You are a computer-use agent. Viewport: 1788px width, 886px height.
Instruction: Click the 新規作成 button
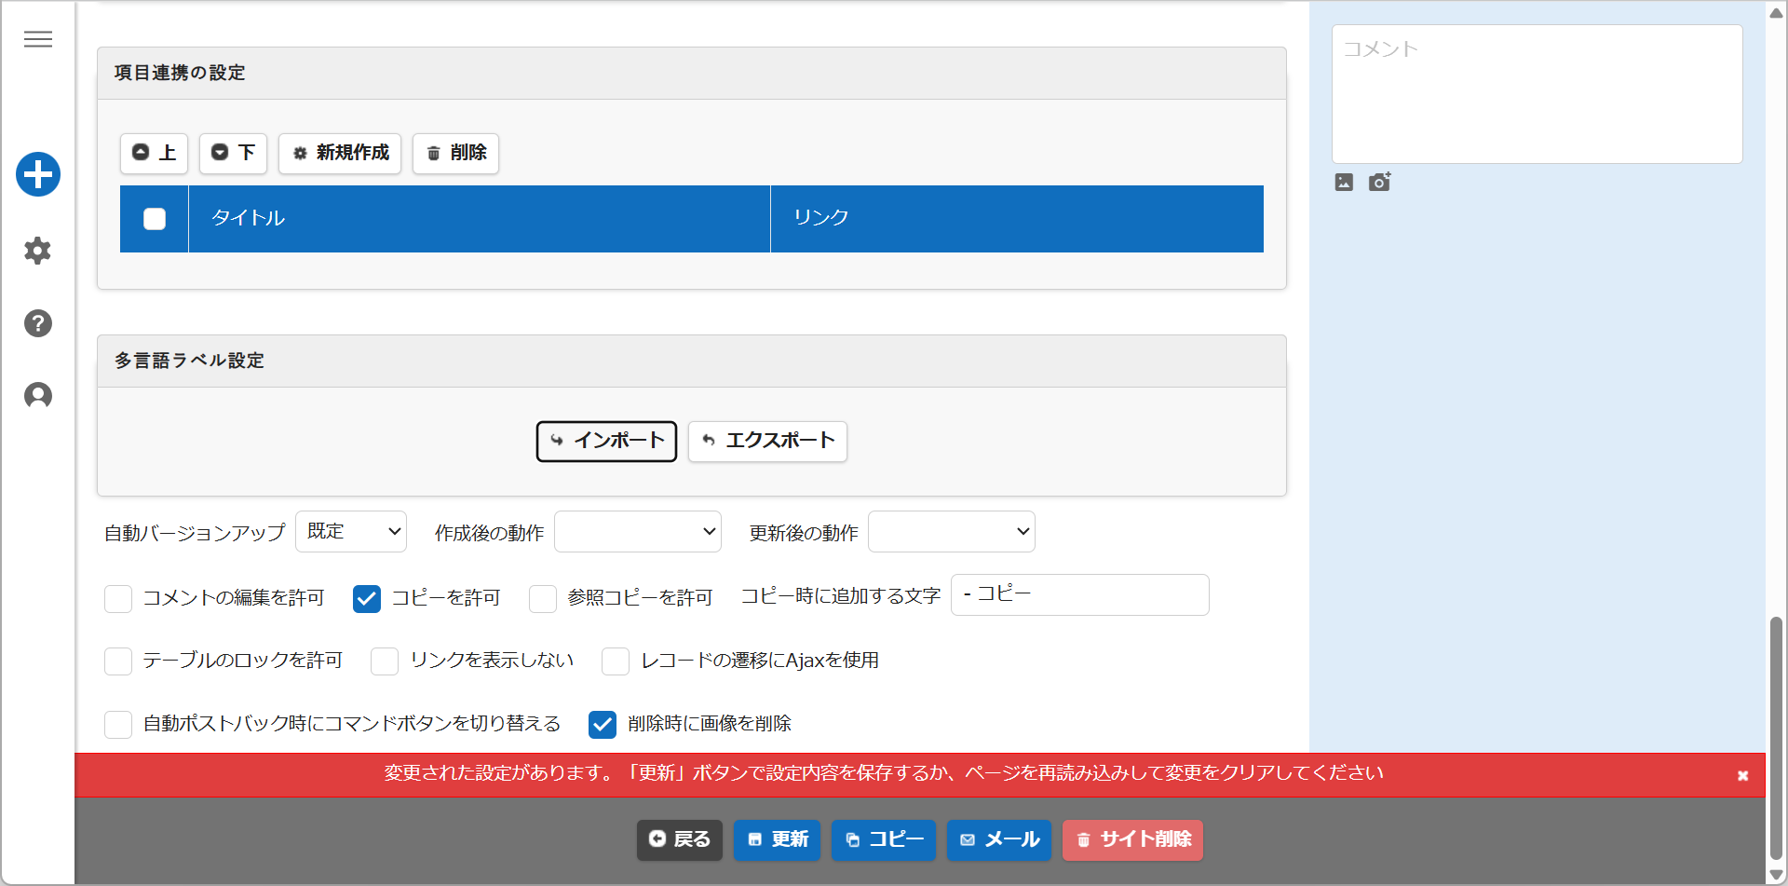point(340,153)
